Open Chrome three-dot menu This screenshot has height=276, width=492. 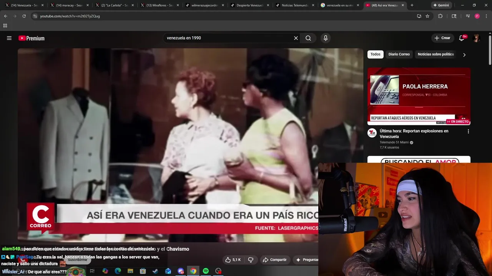click(x=487, y=16)
